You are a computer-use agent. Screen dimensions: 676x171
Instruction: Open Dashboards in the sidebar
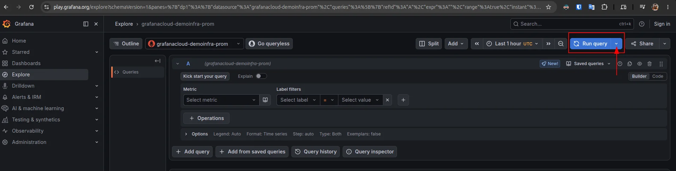click(x=26, y=63)
